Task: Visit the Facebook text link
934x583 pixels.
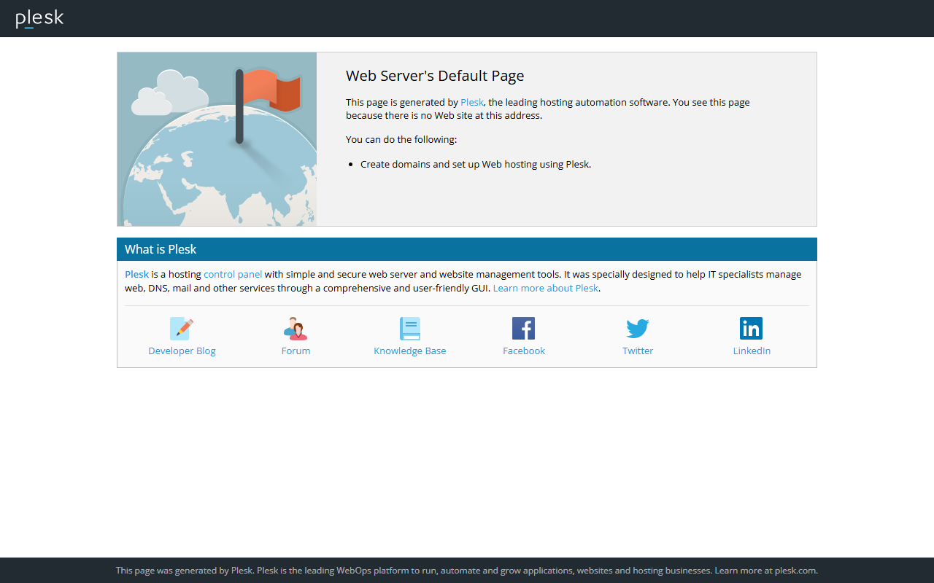Action: coord(524,351)
